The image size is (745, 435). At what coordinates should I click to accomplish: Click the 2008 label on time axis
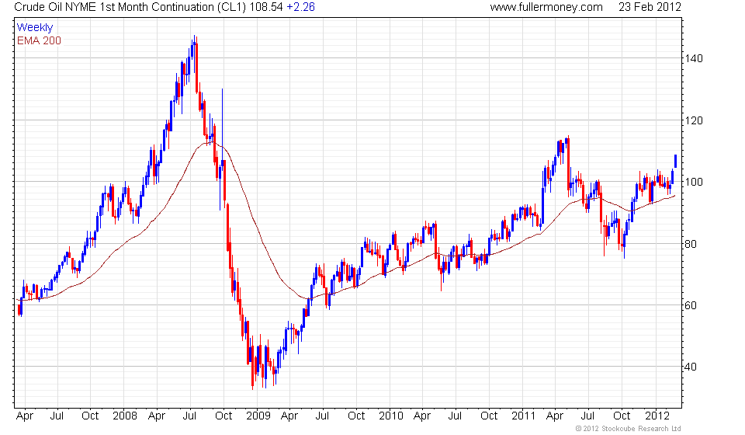[124, 416]
